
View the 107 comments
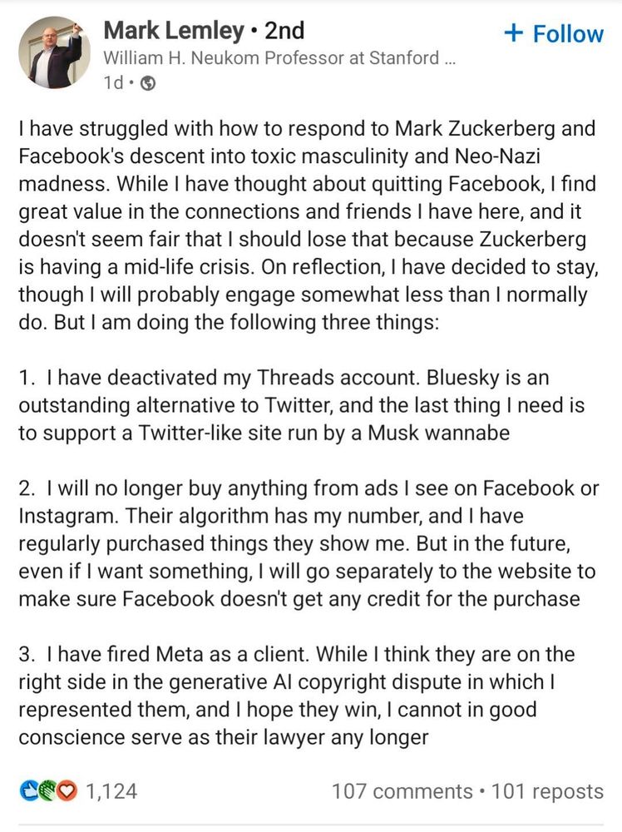(x=402, y=791)
